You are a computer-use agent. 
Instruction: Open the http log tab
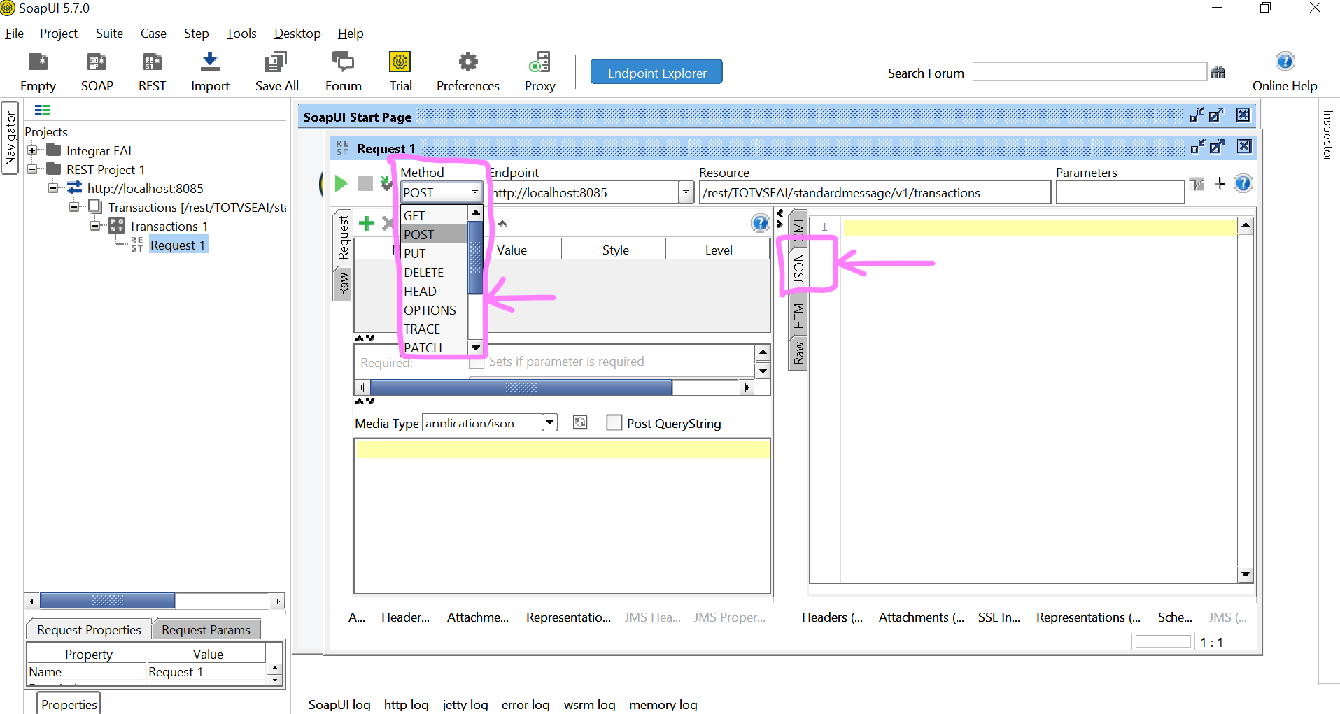406,704
